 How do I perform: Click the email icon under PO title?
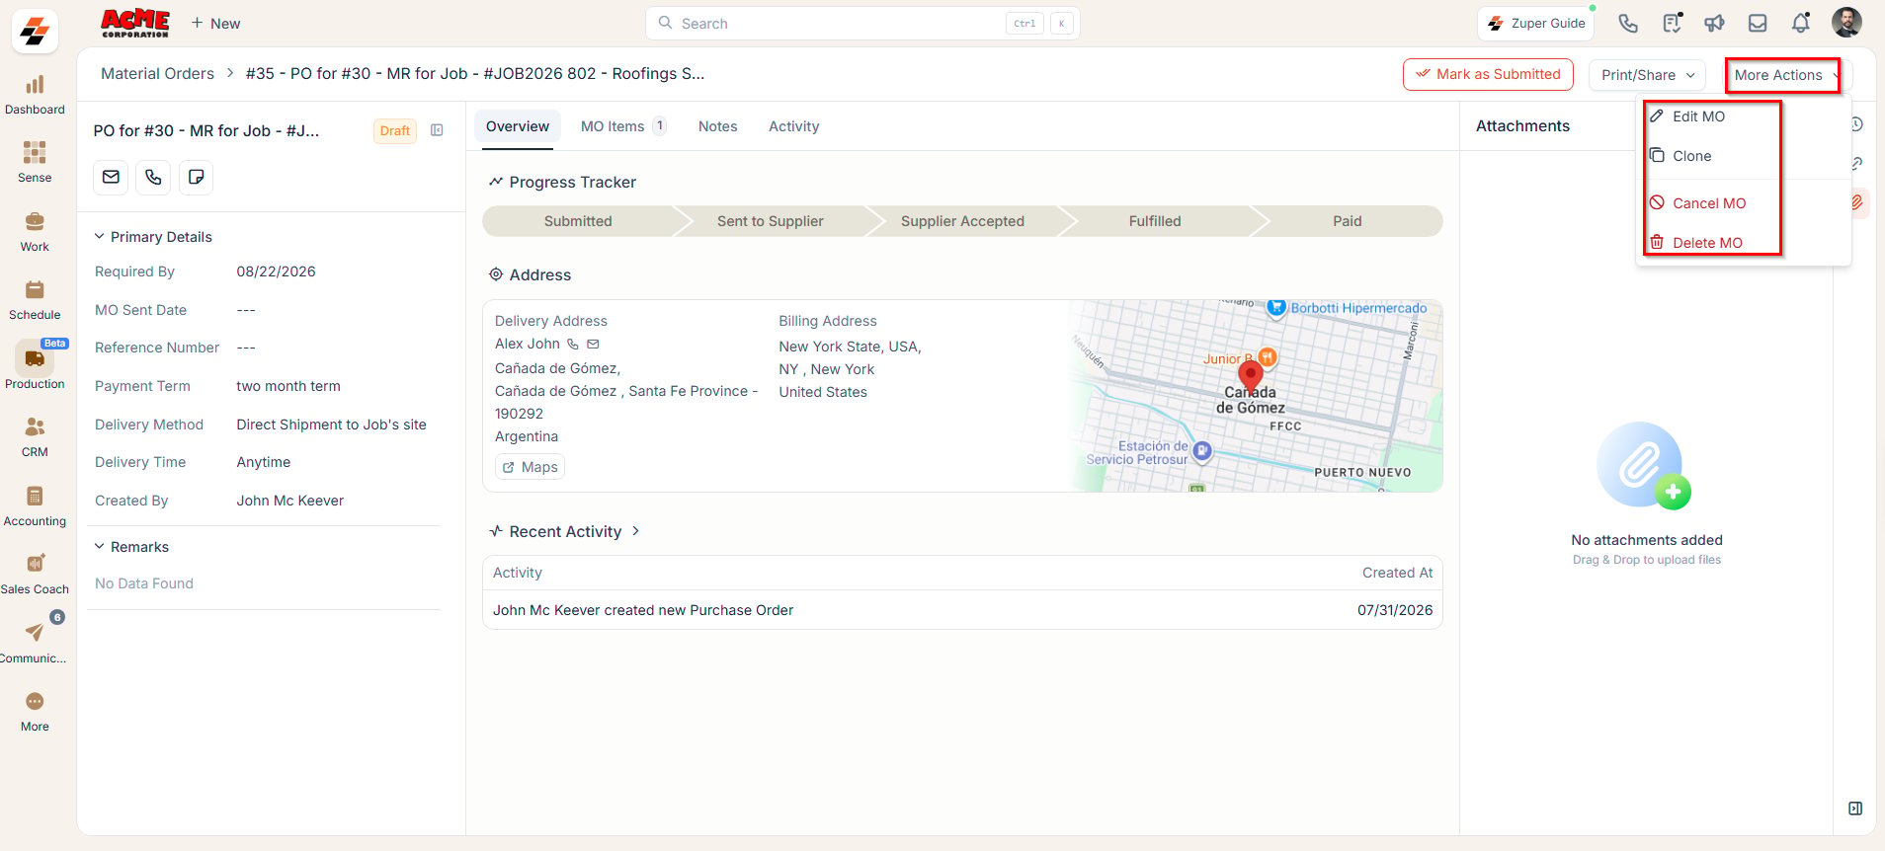coord(111,178)
